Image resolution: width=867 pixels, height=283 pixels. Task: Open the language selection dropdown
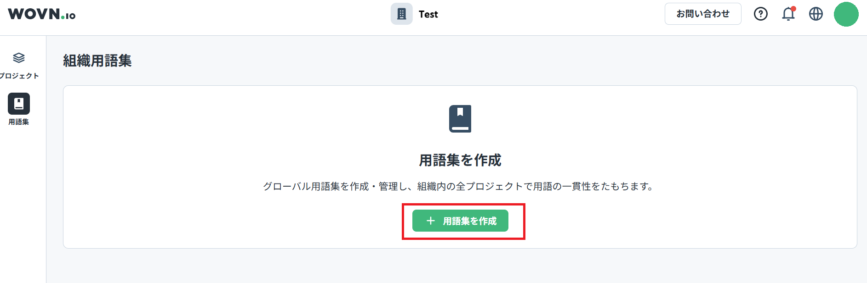click(816, 14)
